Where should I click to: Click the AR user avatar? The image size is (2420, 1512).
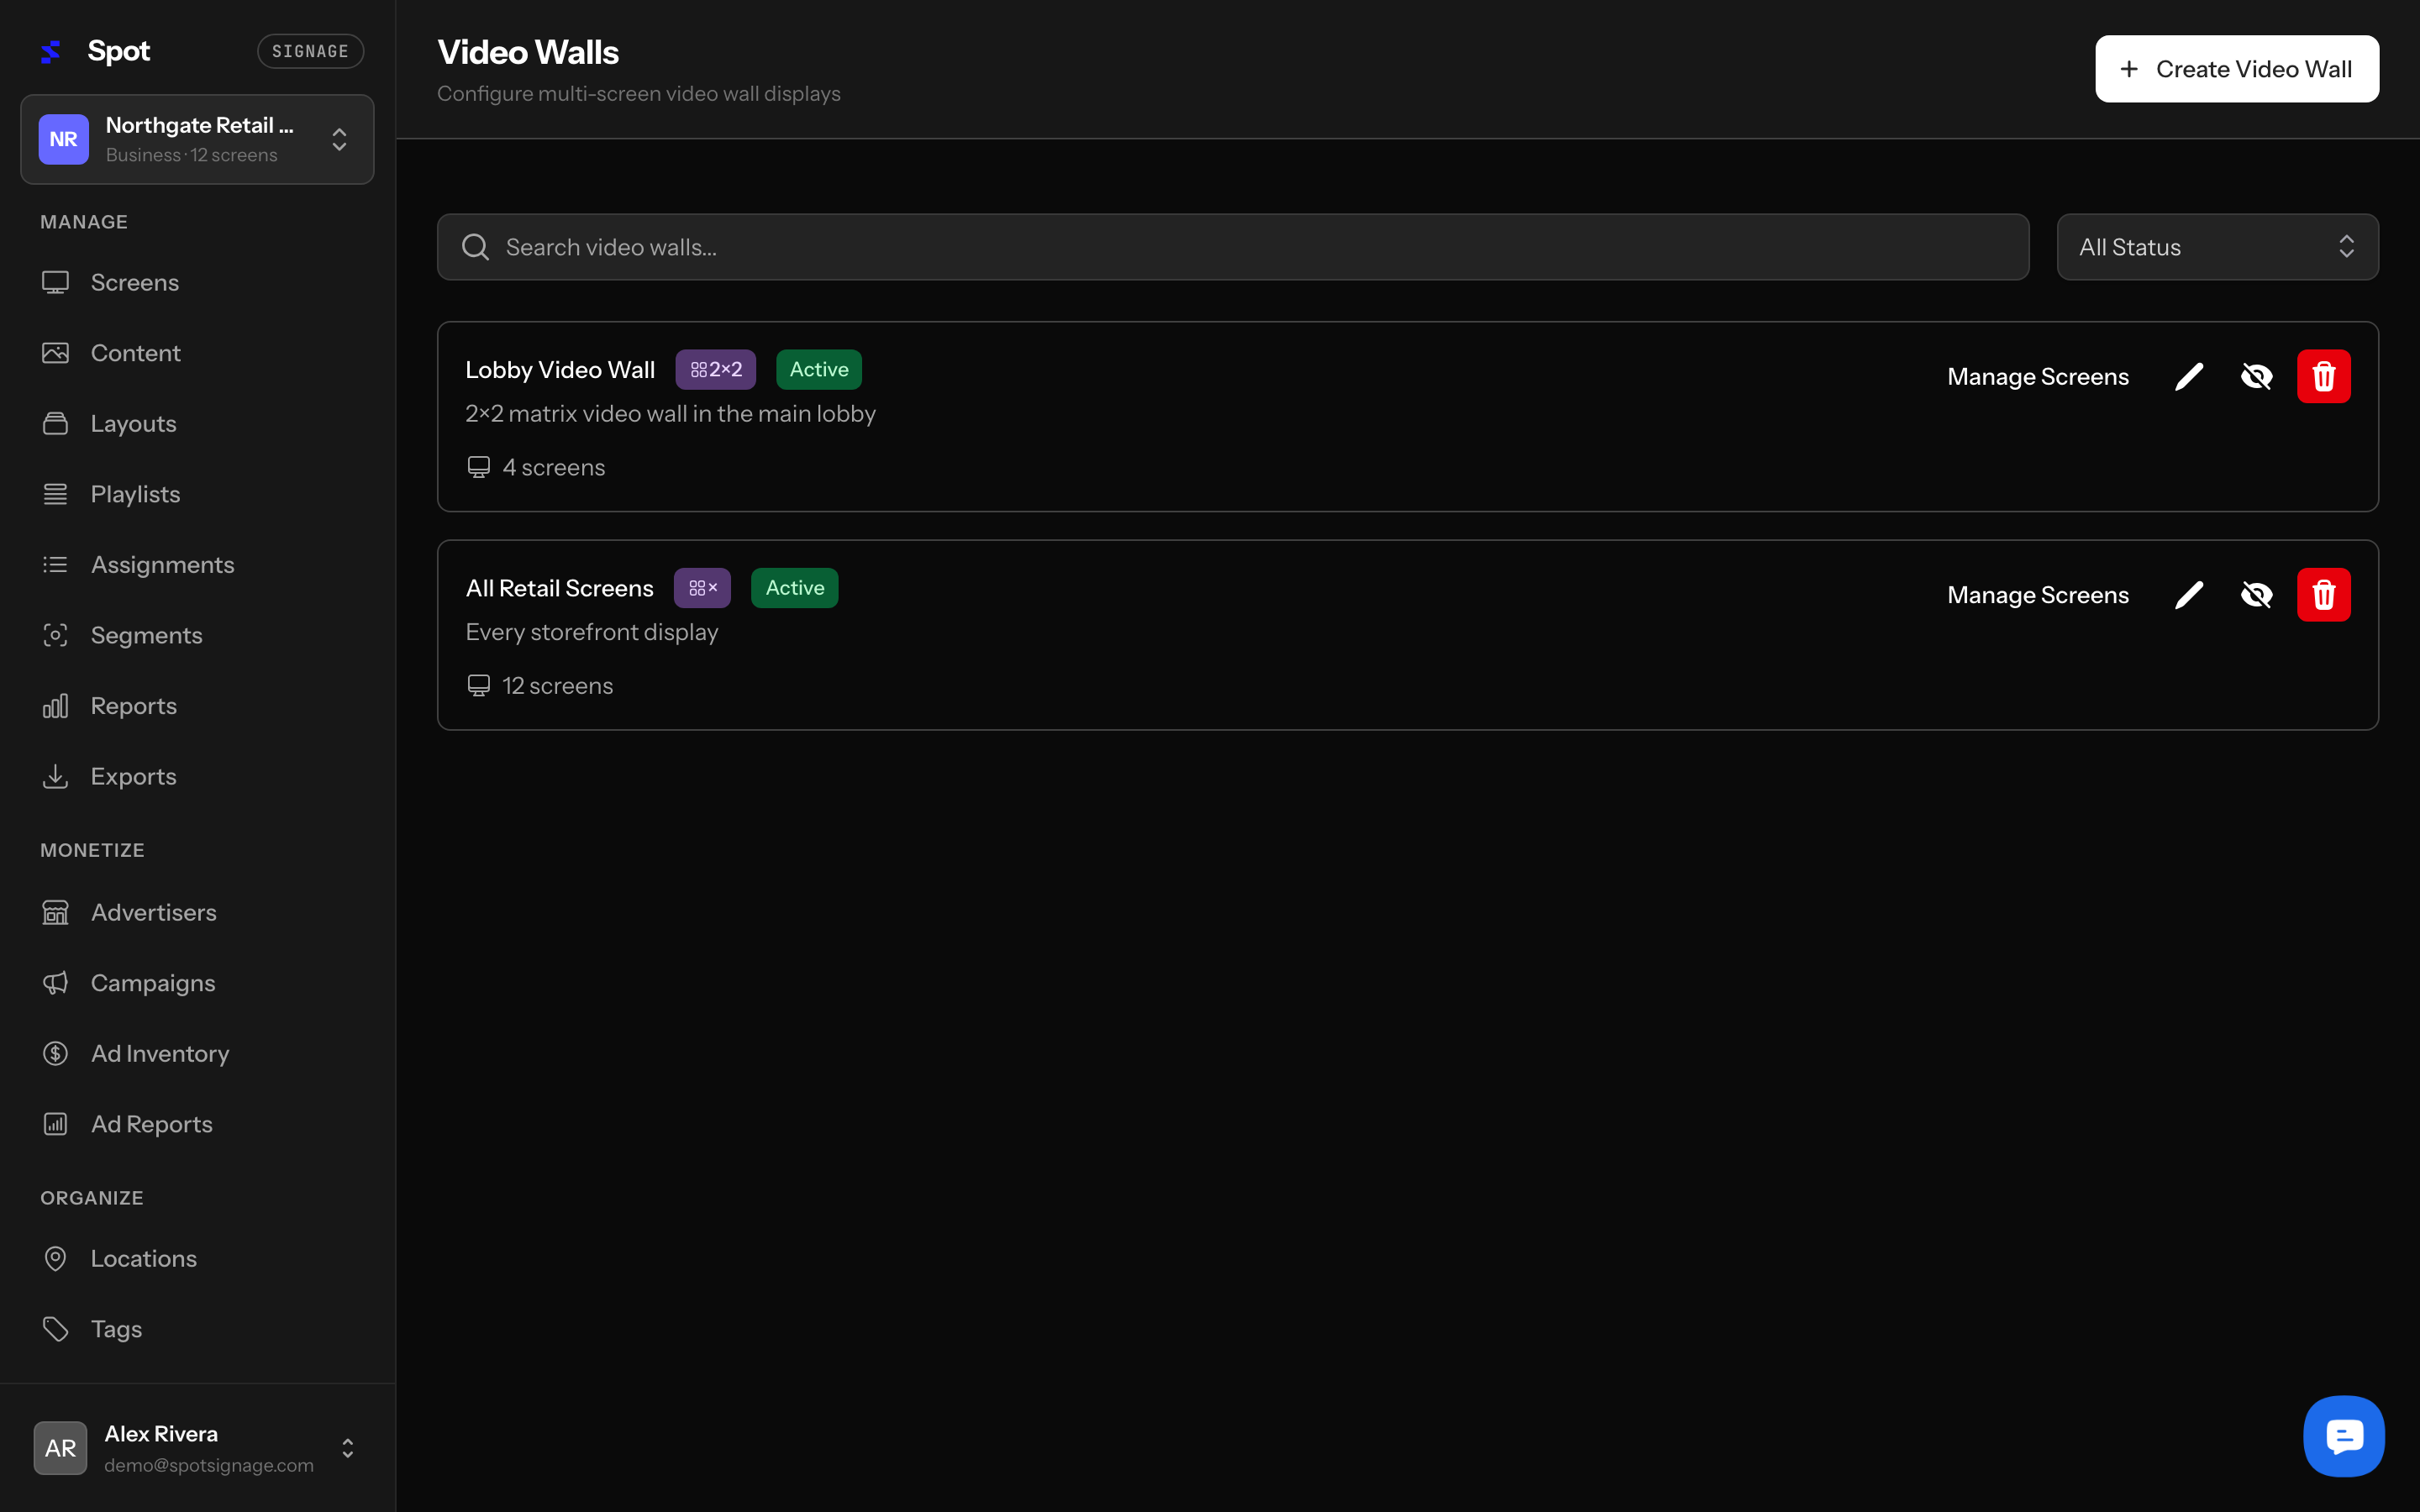point(61,1448)
